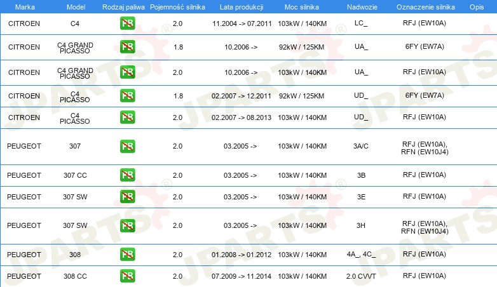Select production years 02.2007 -> 08.2013
497x287 pixels.
(242, 117)
